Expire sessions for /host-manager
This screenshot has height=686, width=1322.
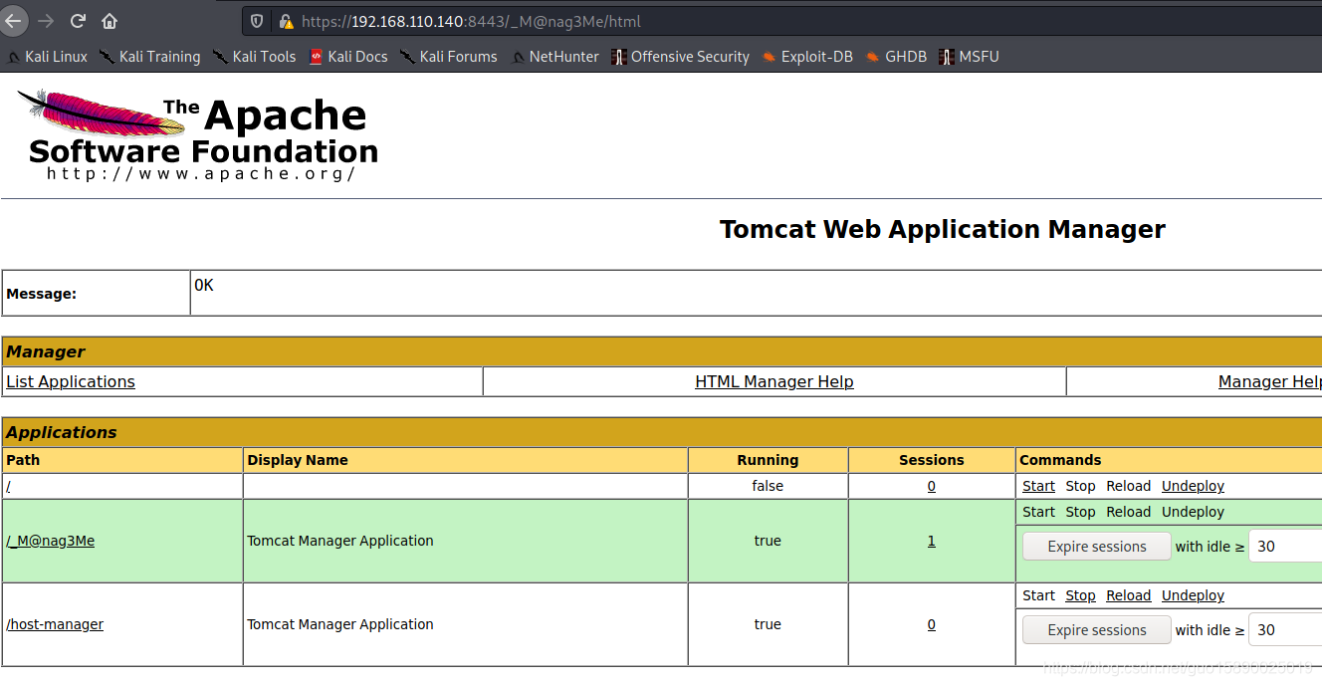(1097, 630)
